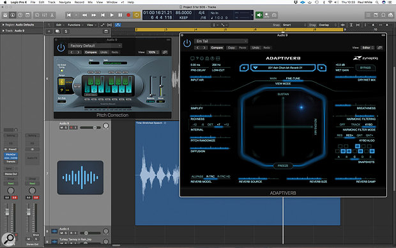Screen dimensions: 396x248
Task: Open the Note Pads icon
Action: 376,15
